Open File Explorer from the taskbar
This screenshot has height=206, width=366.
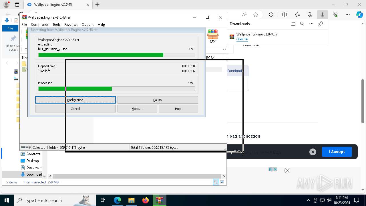tap(131, 201)
